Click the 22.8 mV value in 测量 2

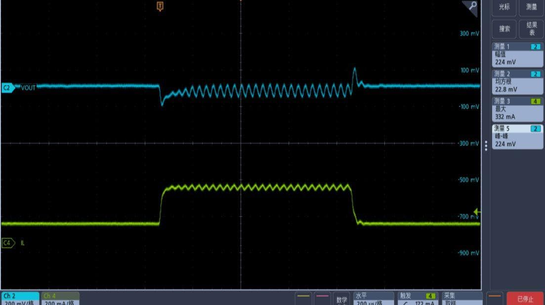pos(506,90)
